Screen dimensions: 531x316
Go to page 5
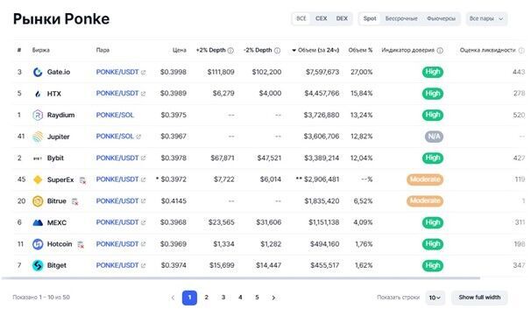[x=257, y=298]
